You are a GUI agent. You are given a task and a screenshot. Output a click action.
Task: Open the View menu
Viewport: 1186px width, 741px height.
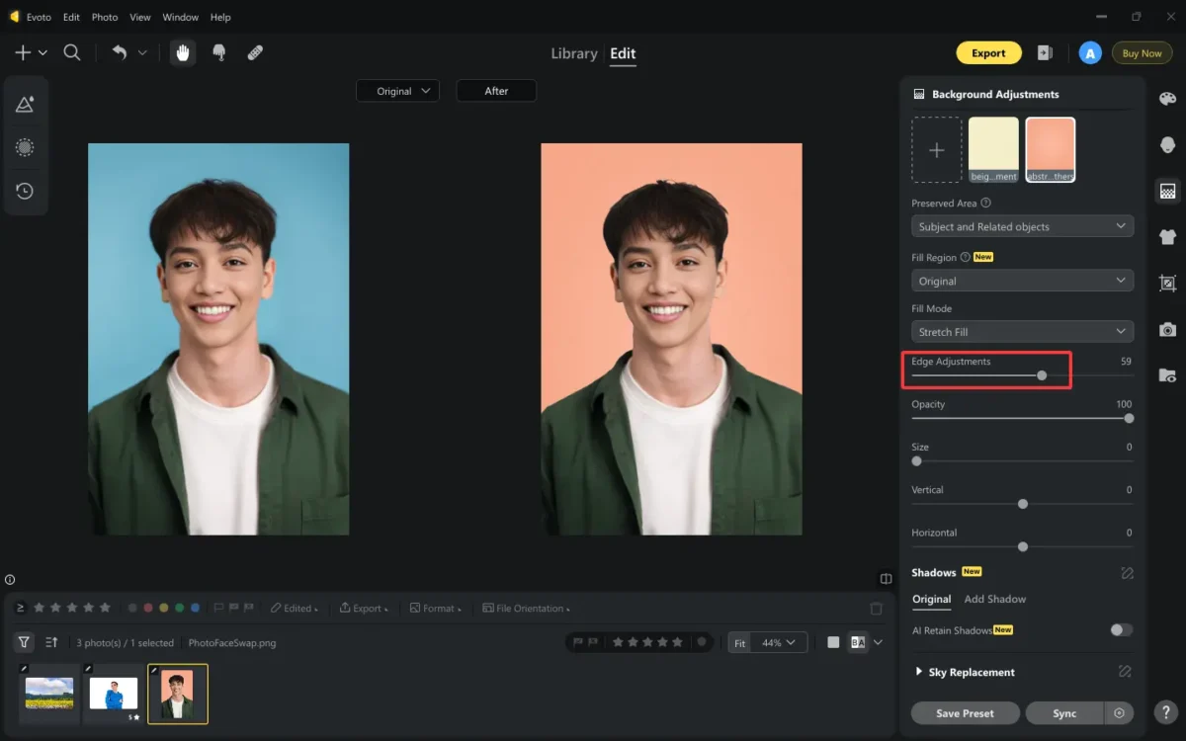[140, 17]
